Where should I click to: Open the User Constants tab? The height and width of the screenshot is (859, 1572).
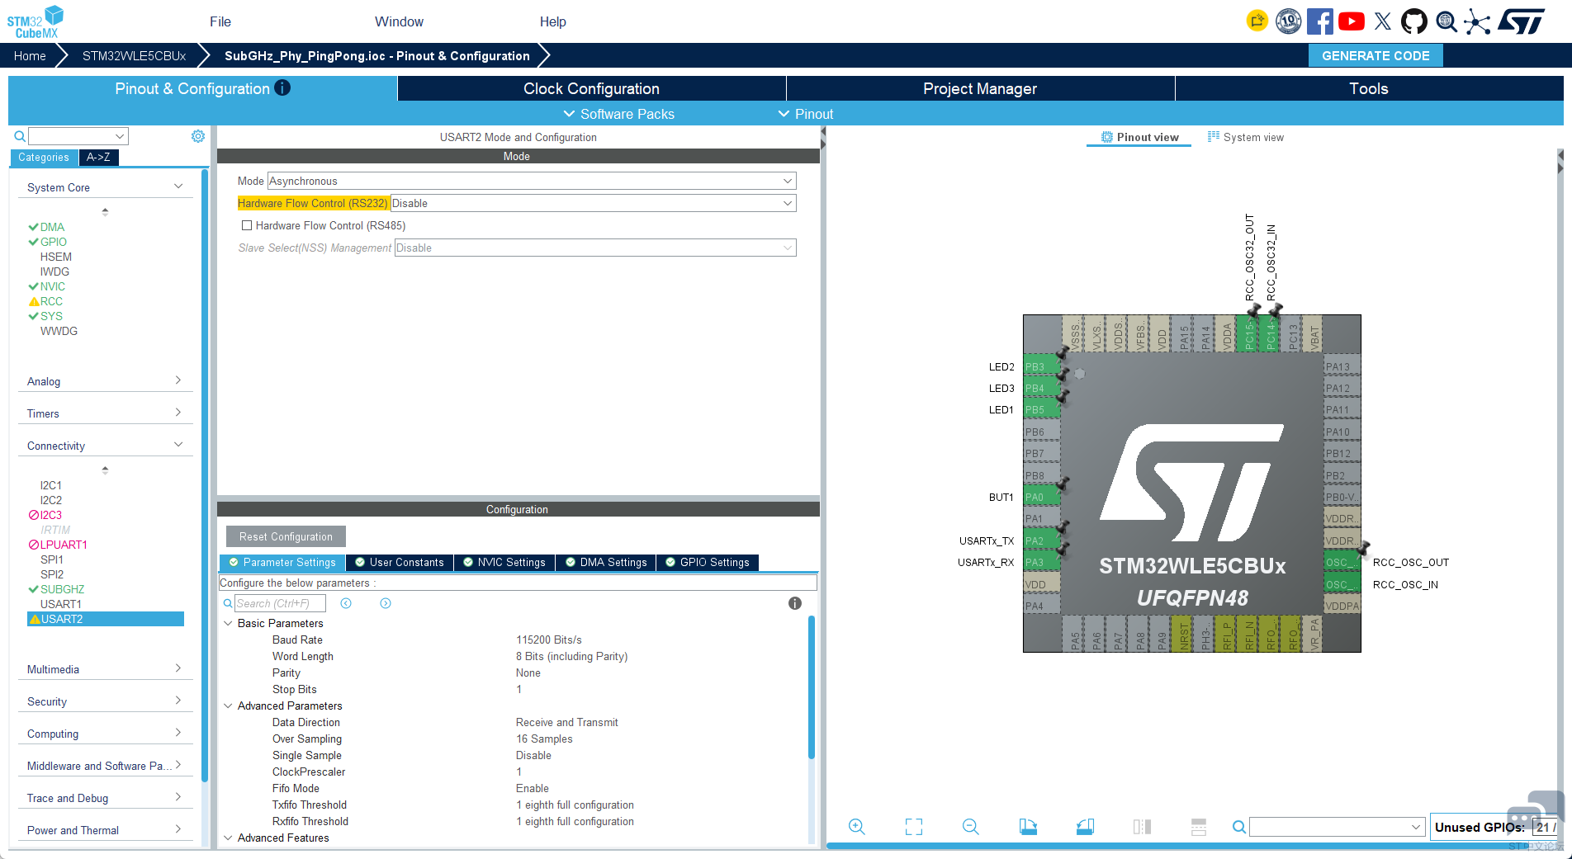pyautogui.click(x=400, y=563)
